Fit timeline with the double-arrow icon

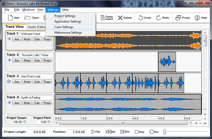coord(205,123)
